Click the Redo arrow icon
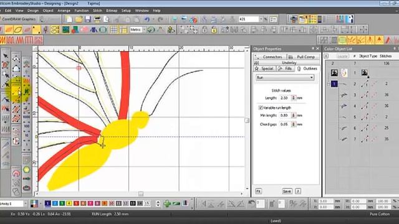The width and height of the screenshot is (399, 224). click(x=160, y=19)
